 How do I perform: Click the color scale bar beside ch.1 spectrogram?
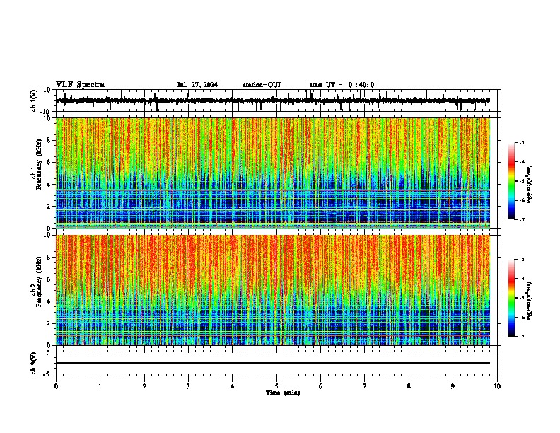click(511, 181)
